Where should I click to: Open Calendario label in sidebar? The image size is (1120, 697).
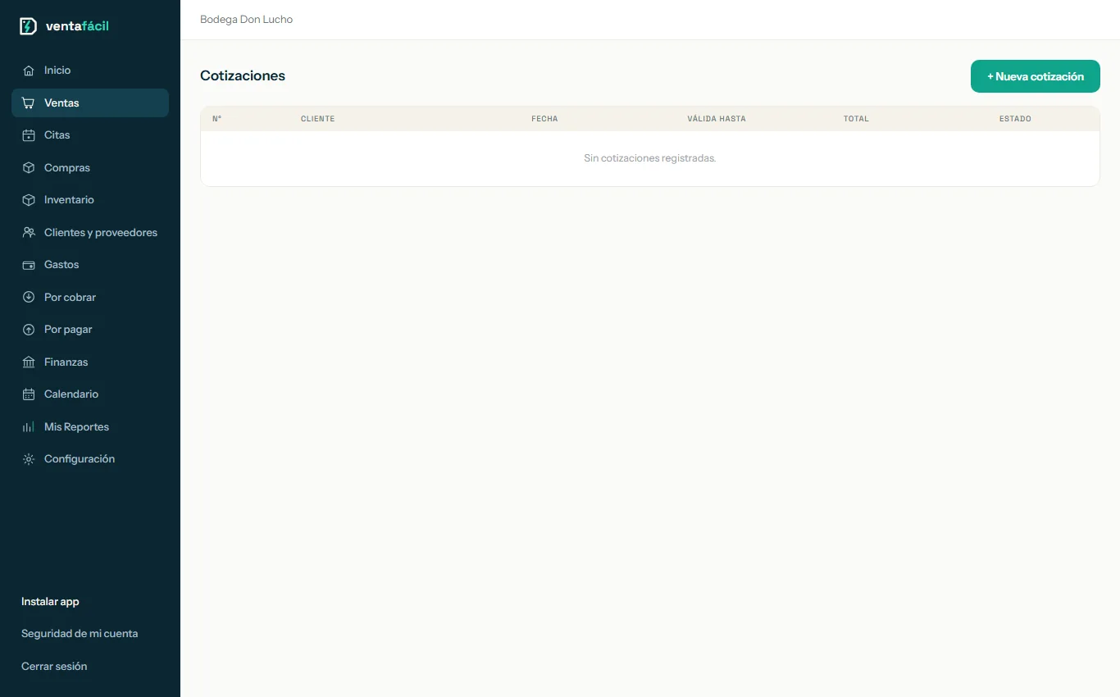(71, 394)
